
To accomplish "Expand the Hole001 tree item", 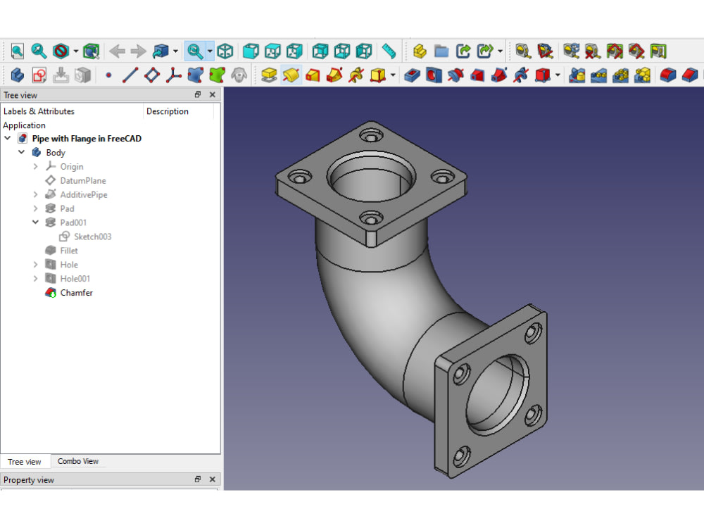I will coord(34,278).
